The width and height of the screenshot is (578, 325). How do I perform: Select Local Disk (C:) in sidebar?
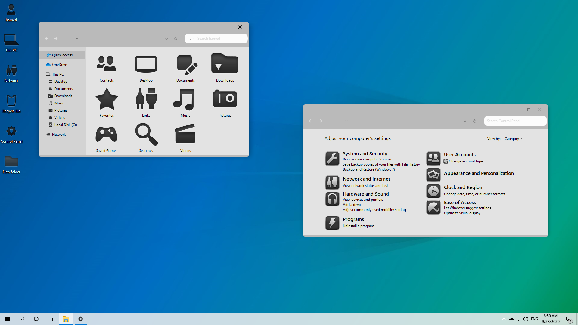click(x=65, y=125)
